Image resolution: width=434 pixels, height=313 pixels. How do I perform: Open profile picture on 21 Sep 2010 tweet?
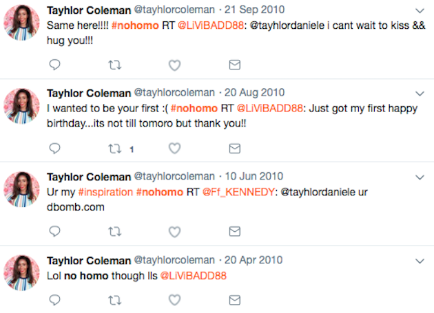click(21, 23)
